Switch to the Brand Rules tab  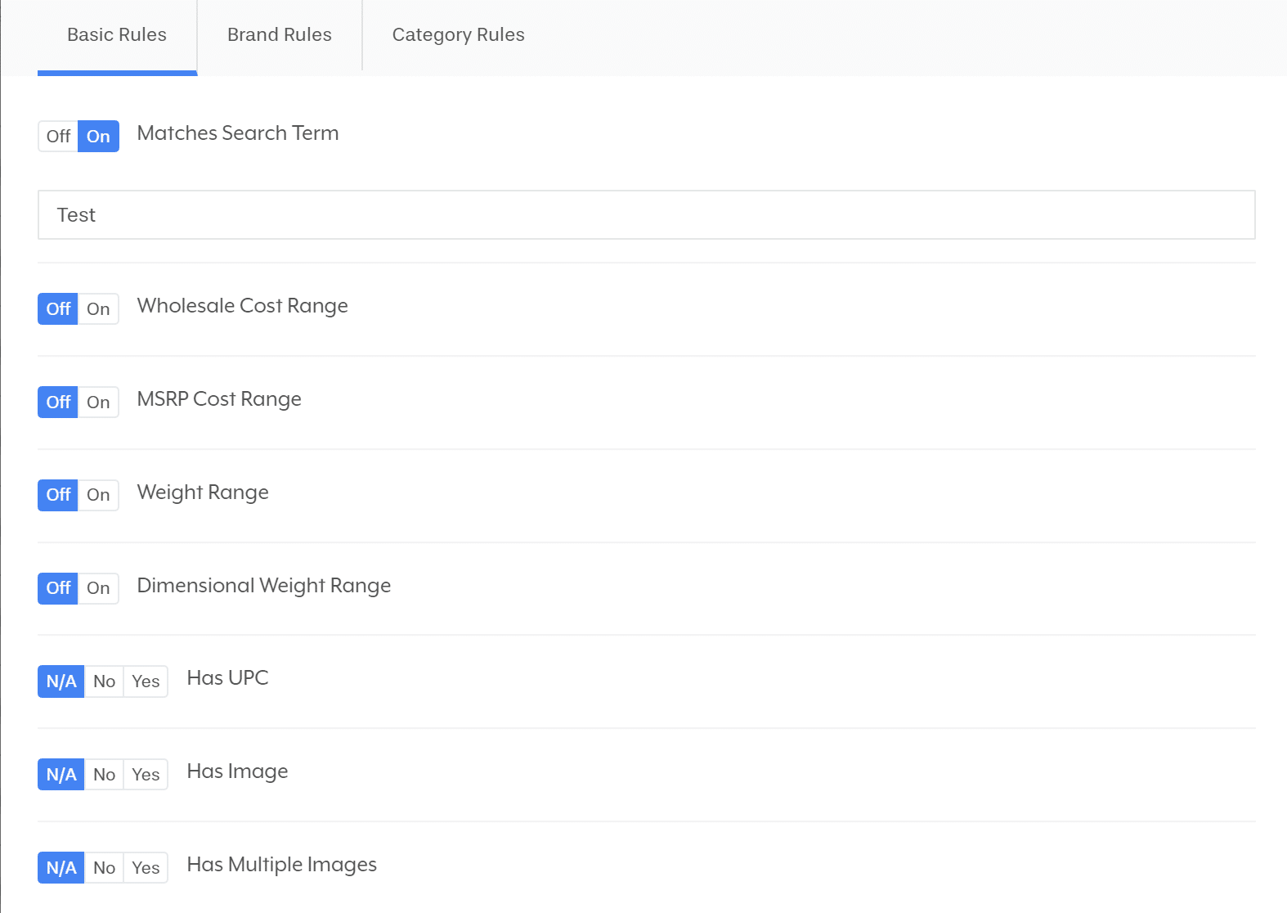(x=279, y=35)
